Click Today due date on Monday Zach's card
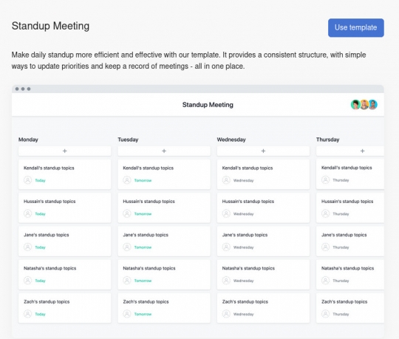 click(40, 314)
